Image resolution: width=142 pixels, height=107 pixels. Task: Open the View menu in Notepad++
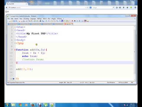[21, 19]
